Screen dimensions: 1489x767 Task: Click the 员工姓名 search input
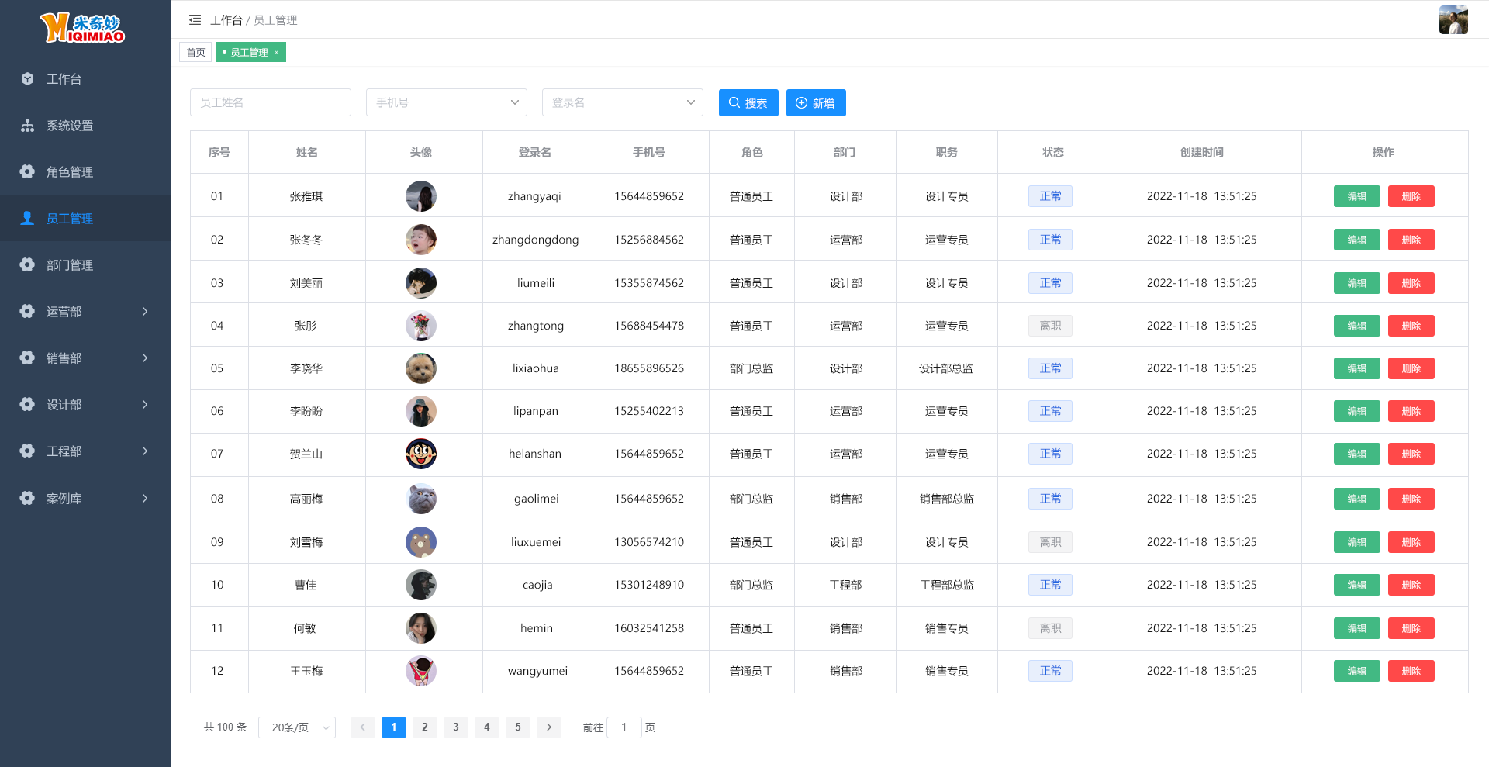[271, 102]
